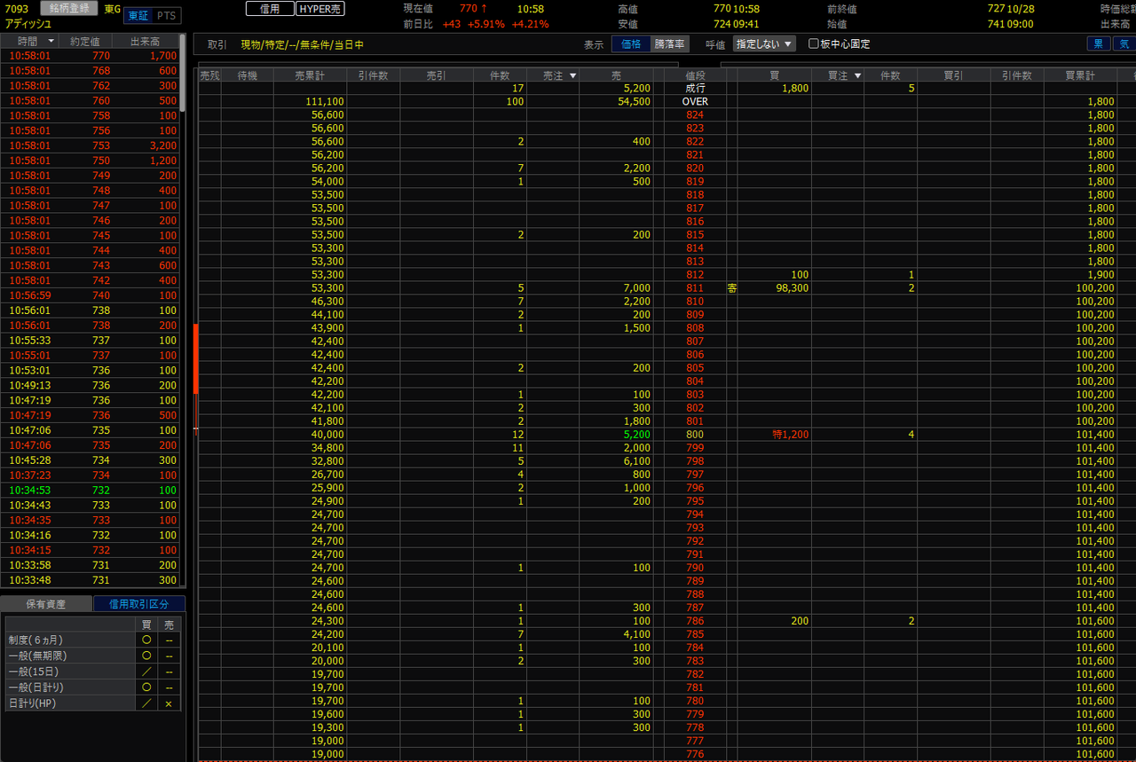
Task: Click the 買注 column dropdown arrow
Action: click(857, 76)
